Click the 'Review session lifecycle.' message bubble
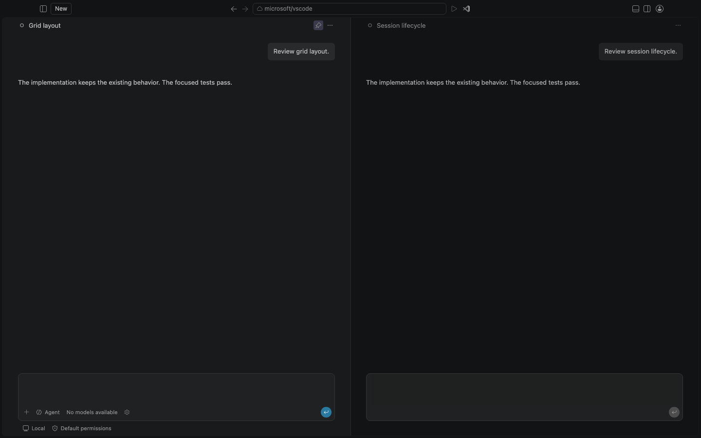This screenshot has height=438, width=701. [641, 52]
